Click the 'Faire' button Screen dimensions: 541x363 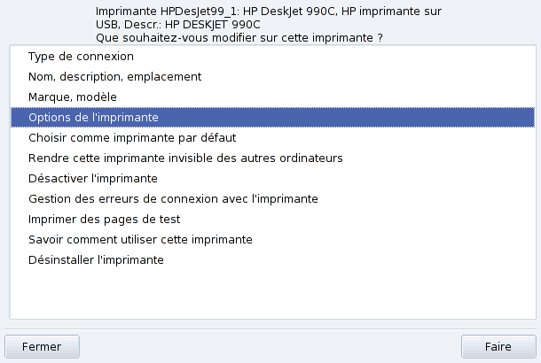pos(498,346)
